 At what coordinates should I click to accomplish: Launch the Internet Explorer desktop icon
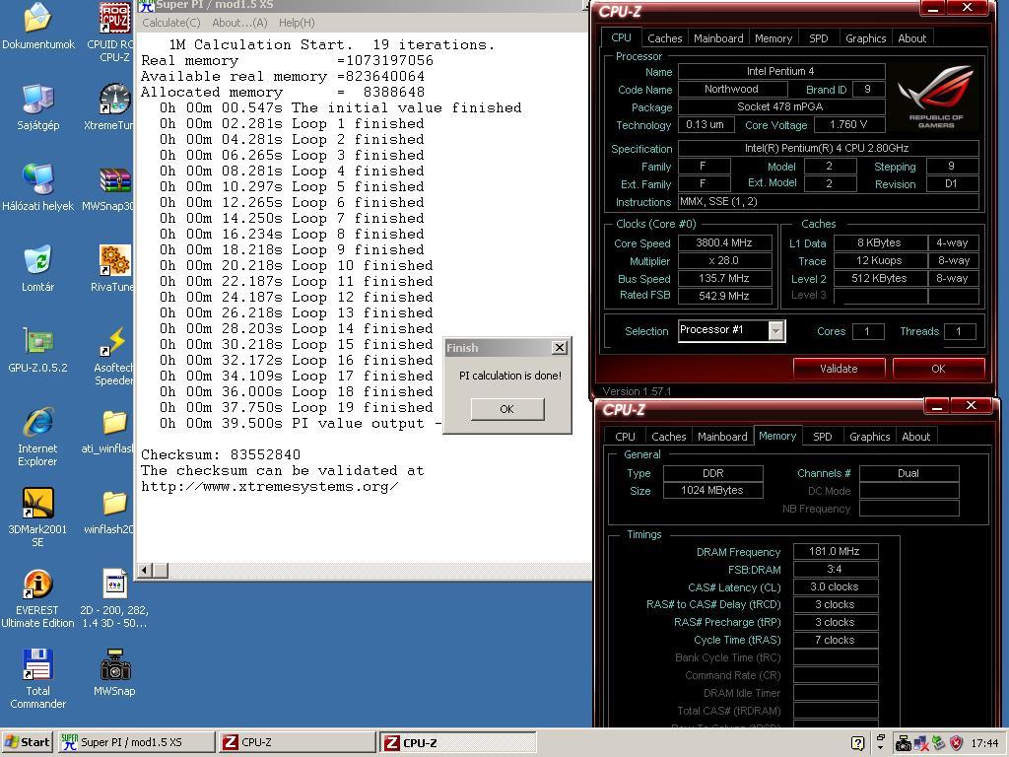click(x=38, y=422)
